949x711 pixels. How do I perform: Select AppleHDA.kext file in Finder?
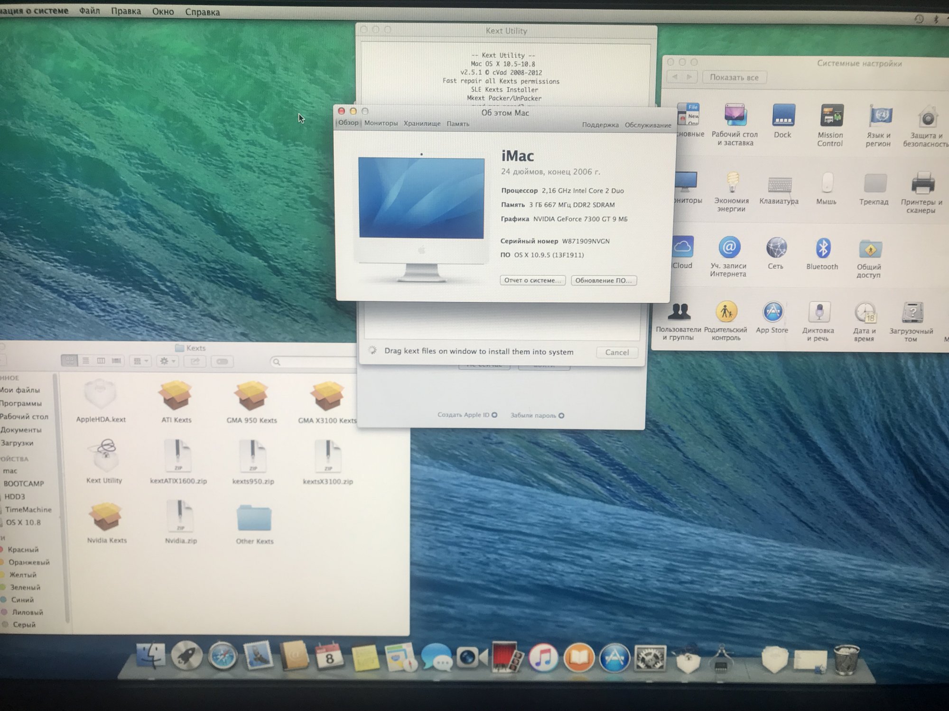click(x=101, y=401)
